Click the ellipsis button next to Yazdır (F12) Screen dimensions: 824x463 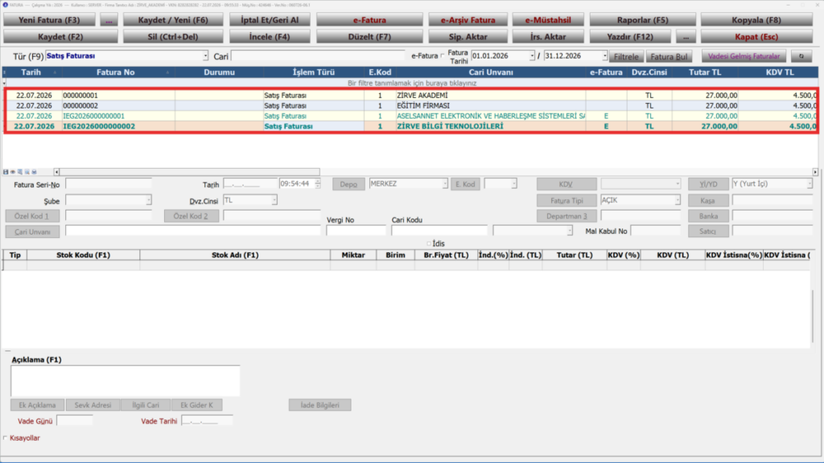(x=686, y=37)
